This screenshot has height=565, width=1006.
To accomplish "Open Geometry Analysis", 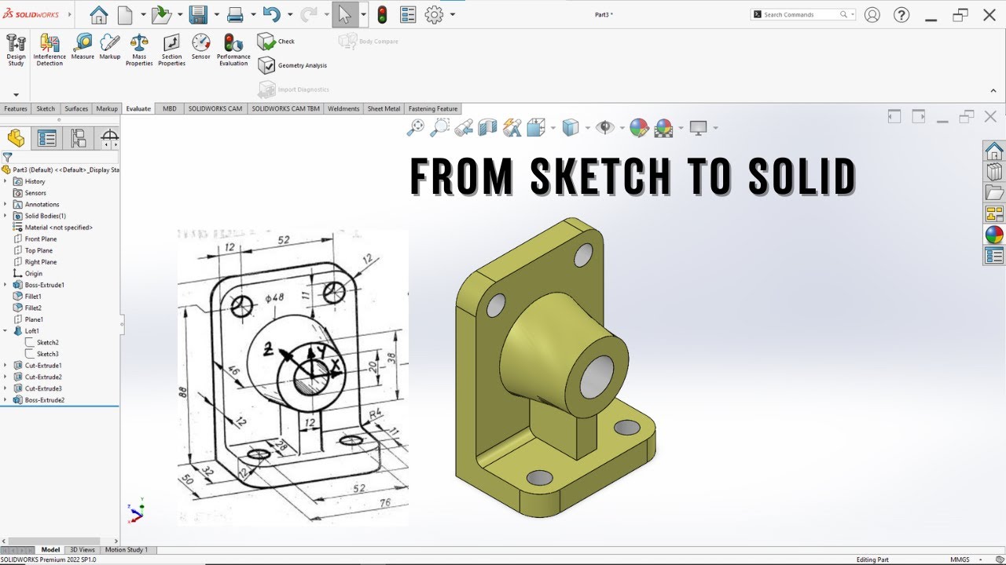I will click(x=292, y=66).
